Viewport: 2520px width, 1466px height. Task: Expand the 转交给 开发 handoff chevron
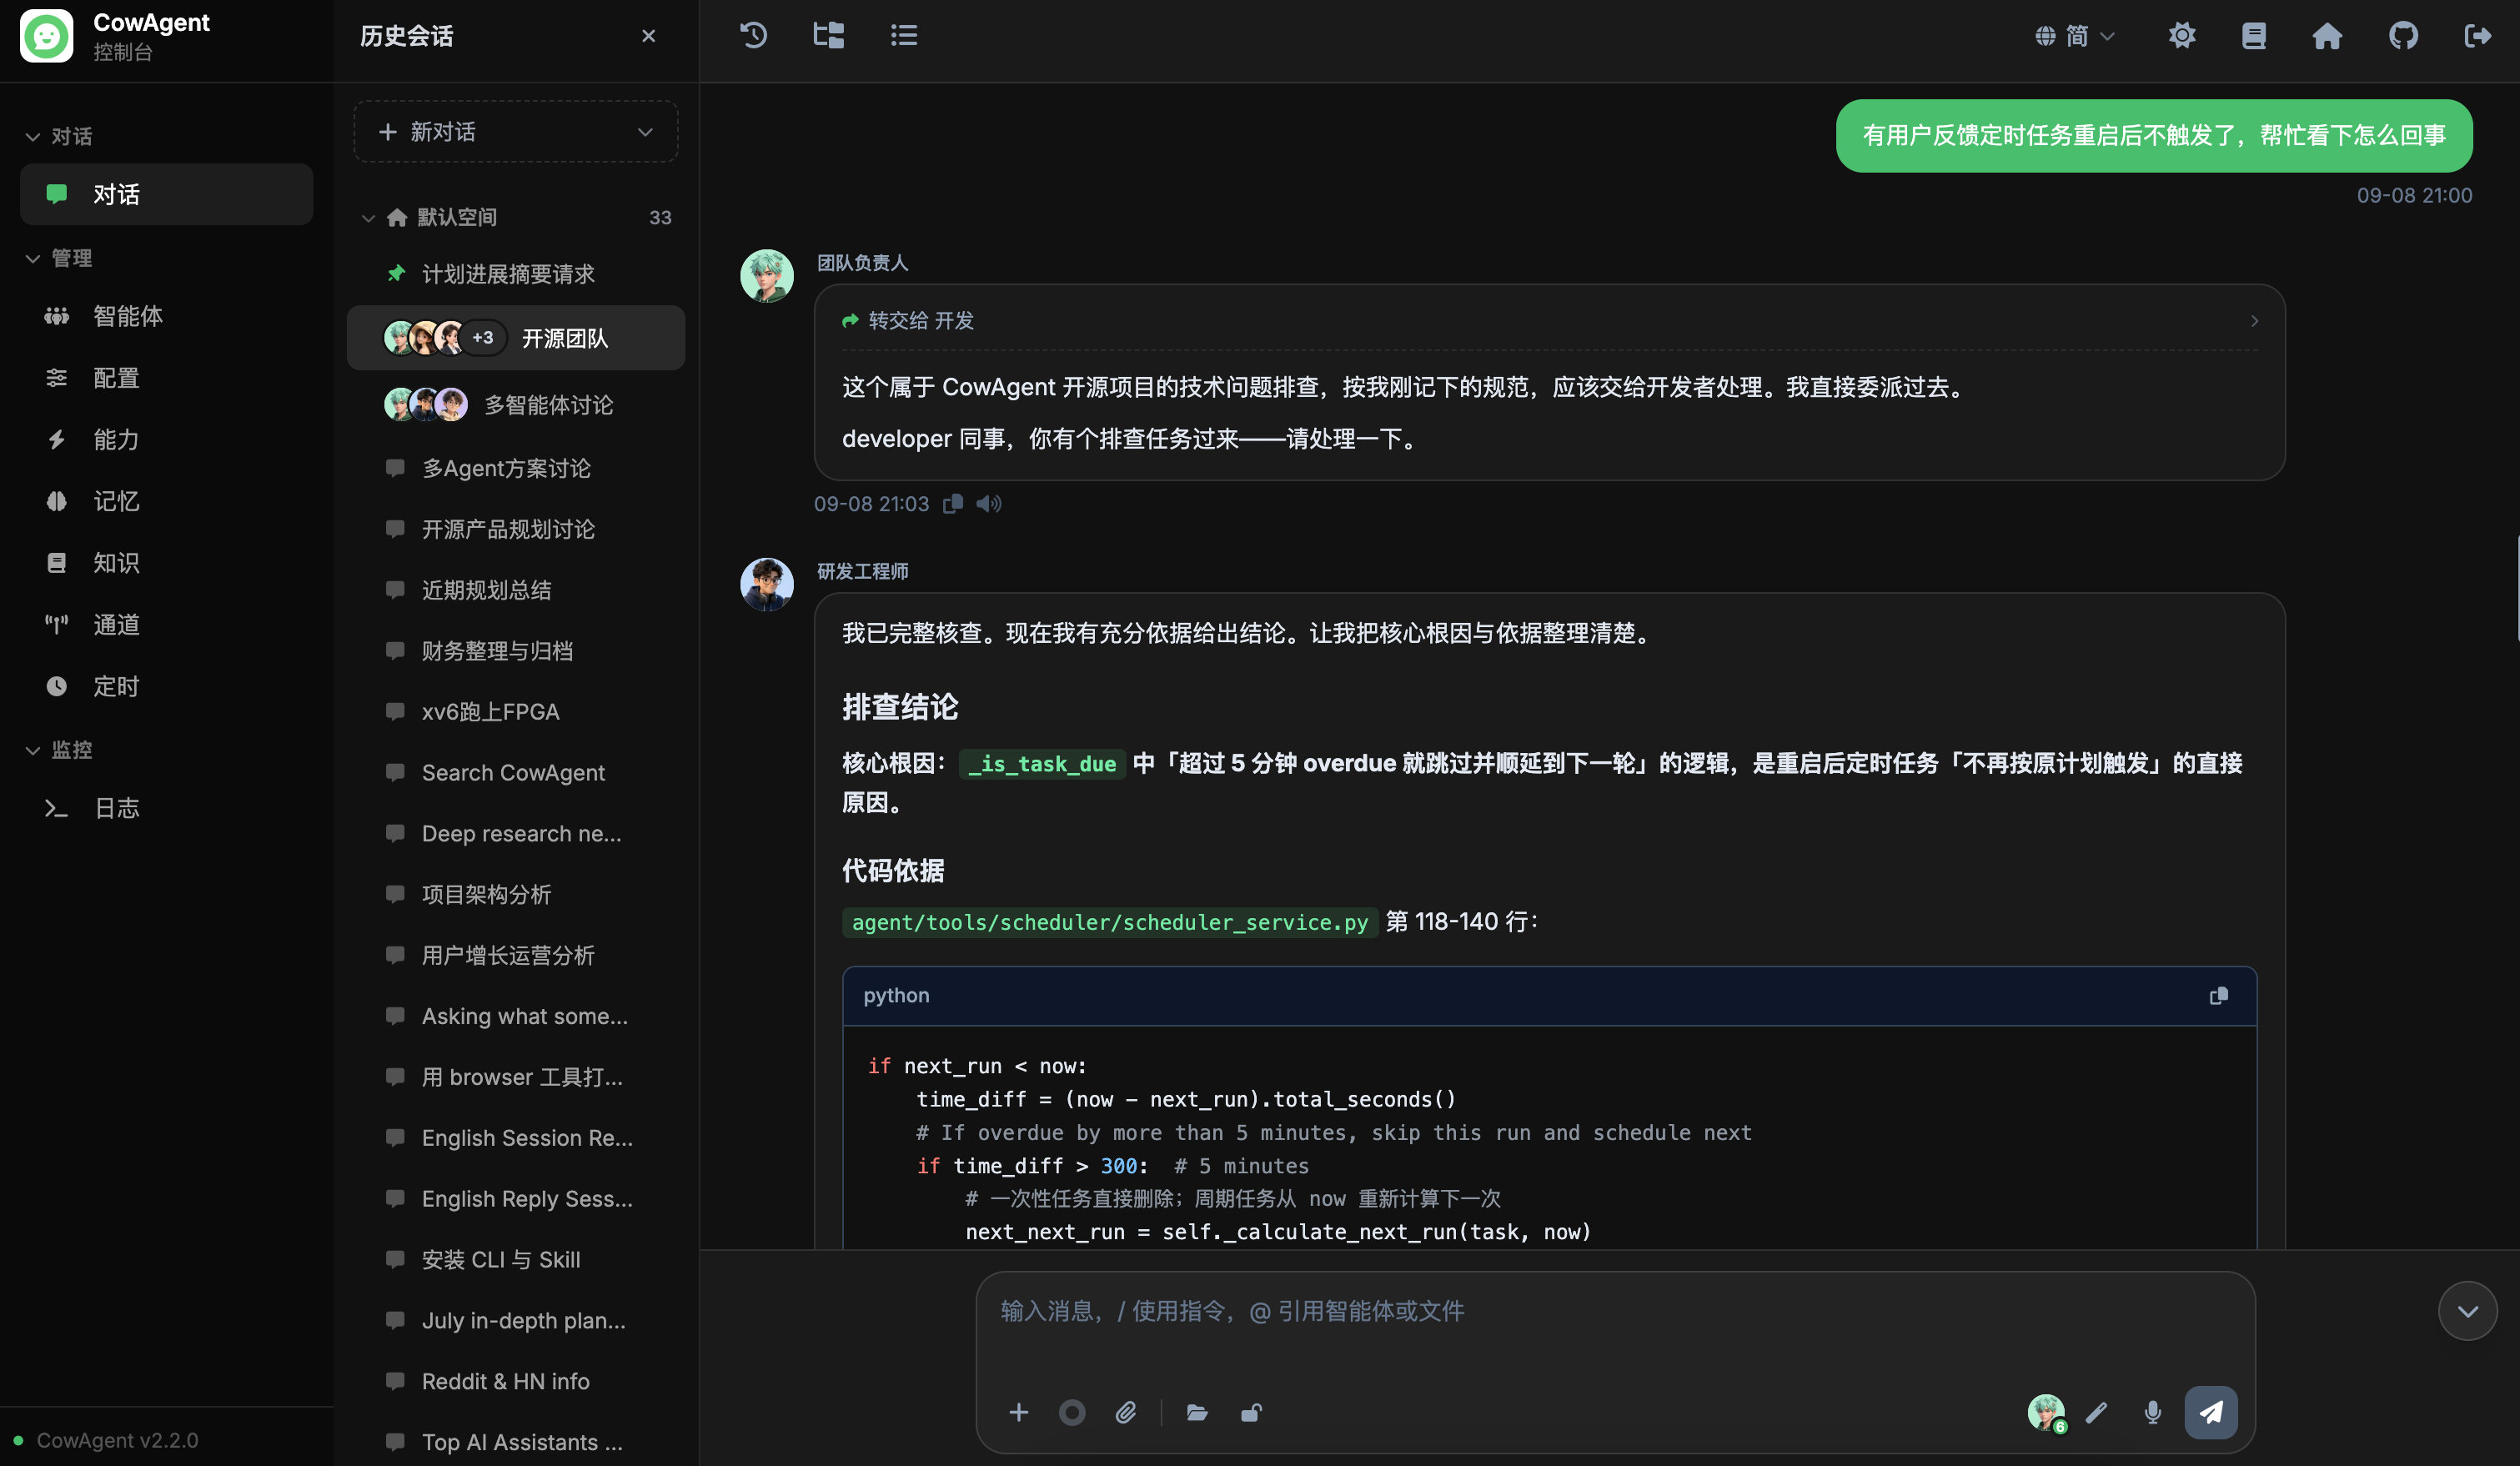pyautogui.click(x=2254, y=321)
